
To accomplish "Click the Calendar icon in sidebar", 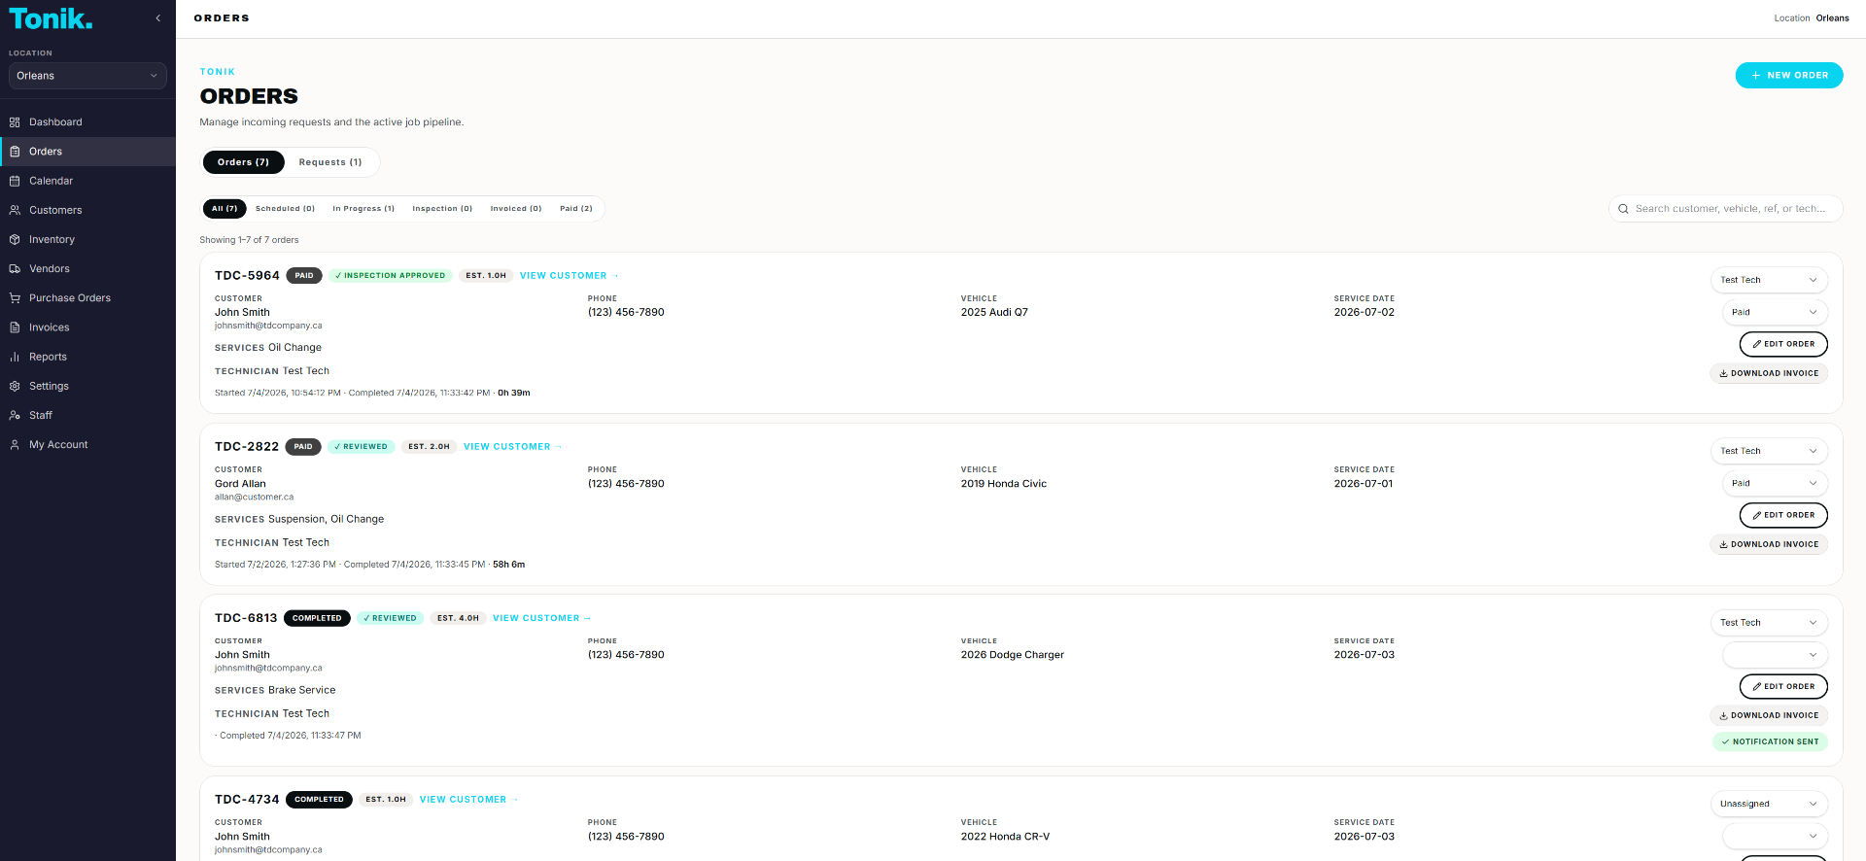I will click(15, 181).
